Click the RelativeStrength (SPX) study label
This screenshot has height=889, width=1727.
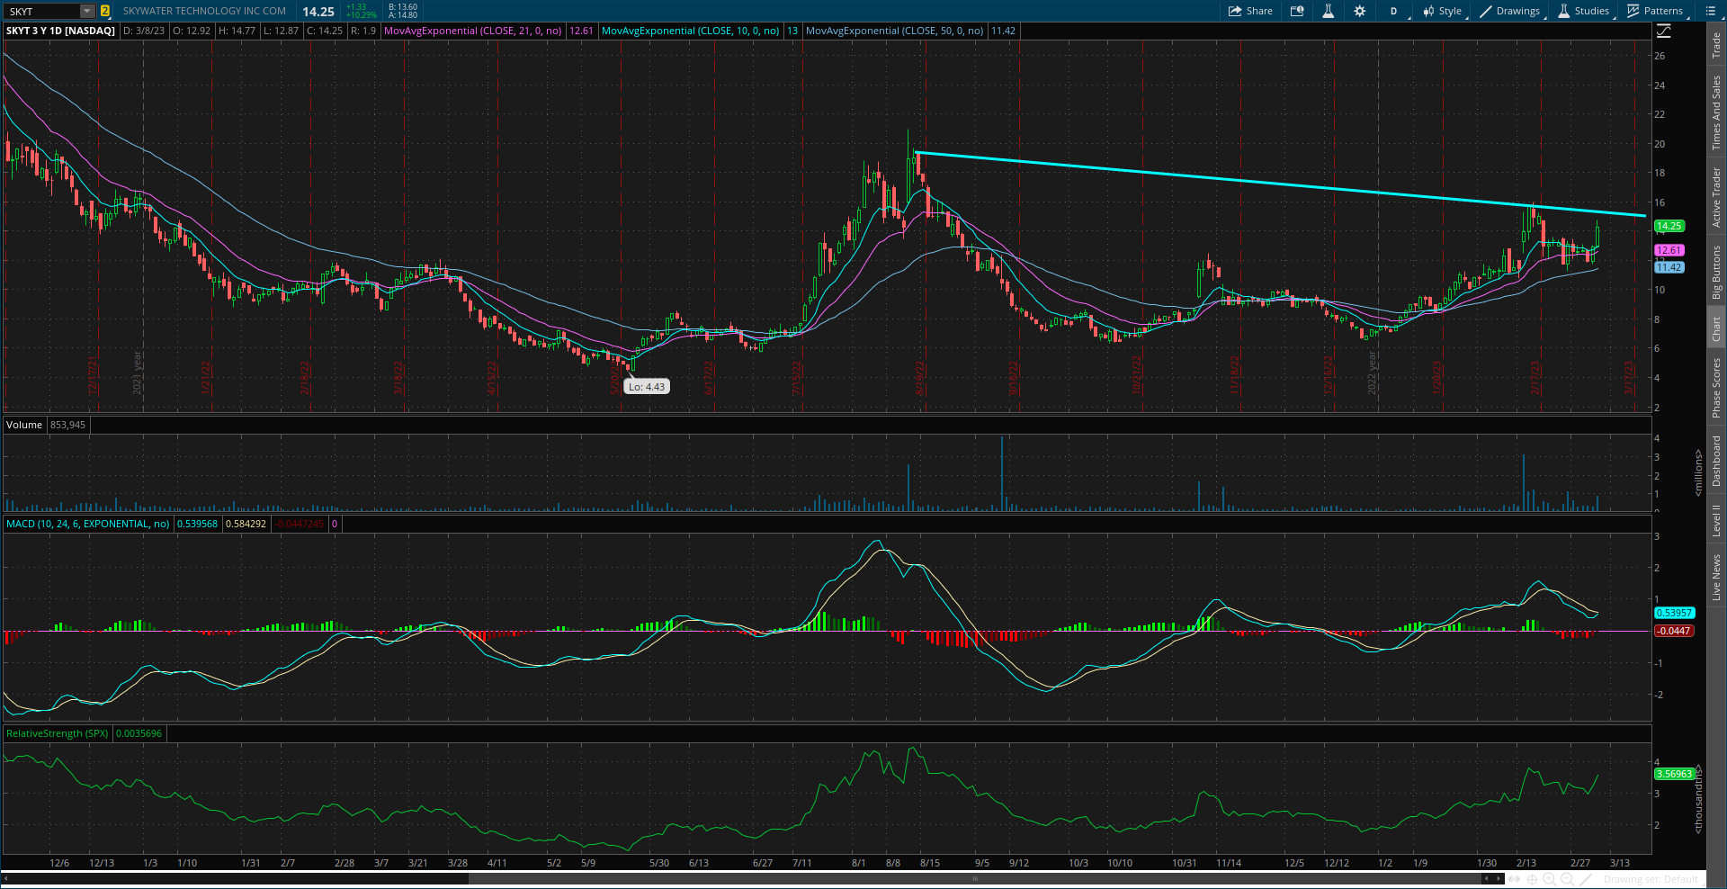click(58, 733)
